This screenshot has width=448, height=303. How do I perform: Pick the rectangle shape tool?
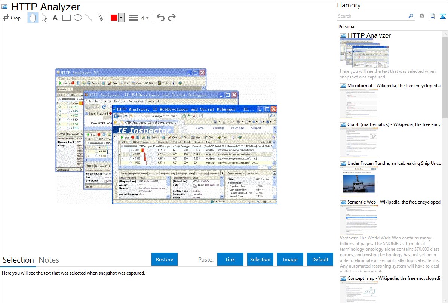(66, 18)
